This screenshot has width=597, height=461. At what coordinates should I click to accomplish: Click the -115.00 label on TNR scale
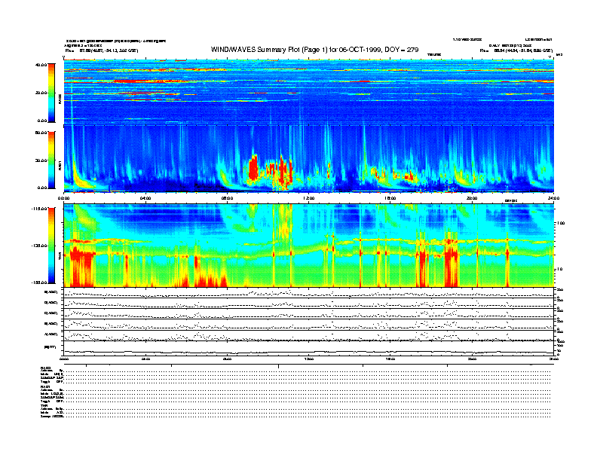pos(39,209)
